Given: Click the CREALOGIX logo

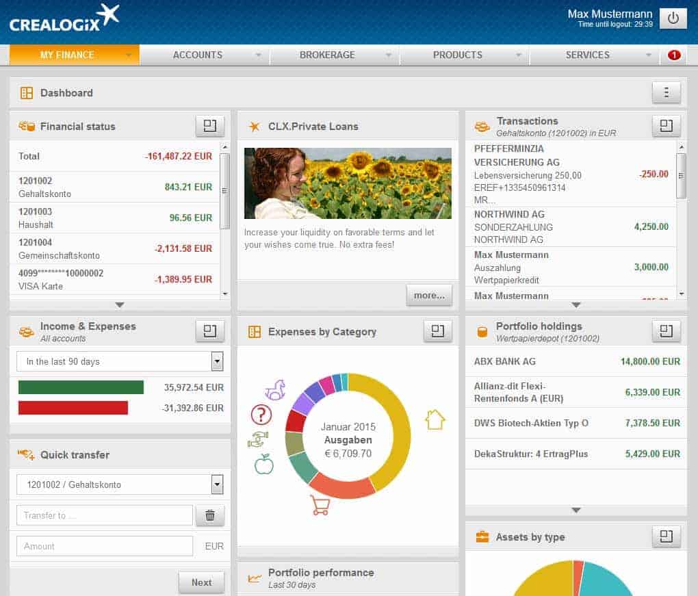Looking at the screenshot, I should tap(64, 18).
